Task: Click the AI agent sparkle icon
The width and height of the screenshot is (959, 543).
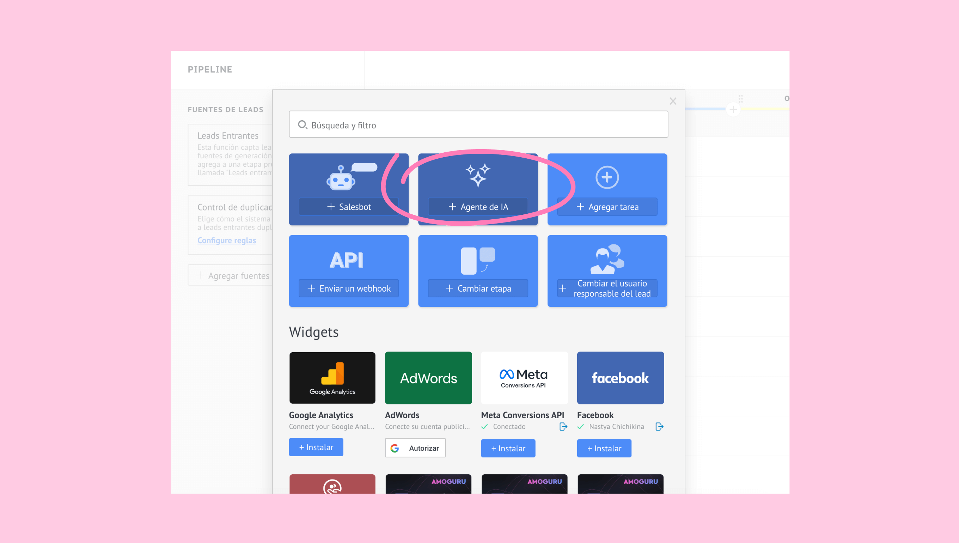Action: [478, 175]
